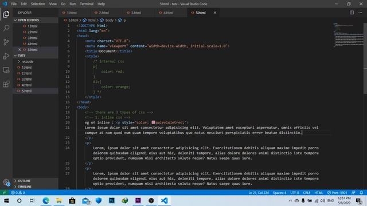Click the editor minimap code preview
The image size is (367, 206).
pyautogui.click(x=348, y=35)
